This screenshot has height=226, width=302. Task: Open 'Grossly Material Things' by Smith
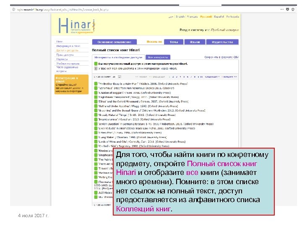click(137, 115)
